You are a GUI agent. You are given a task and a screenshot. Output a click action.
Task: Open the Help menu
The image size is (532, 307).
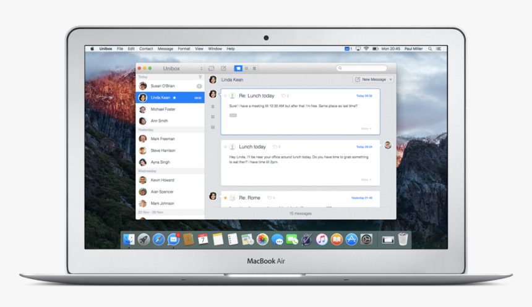pos(231,49)
